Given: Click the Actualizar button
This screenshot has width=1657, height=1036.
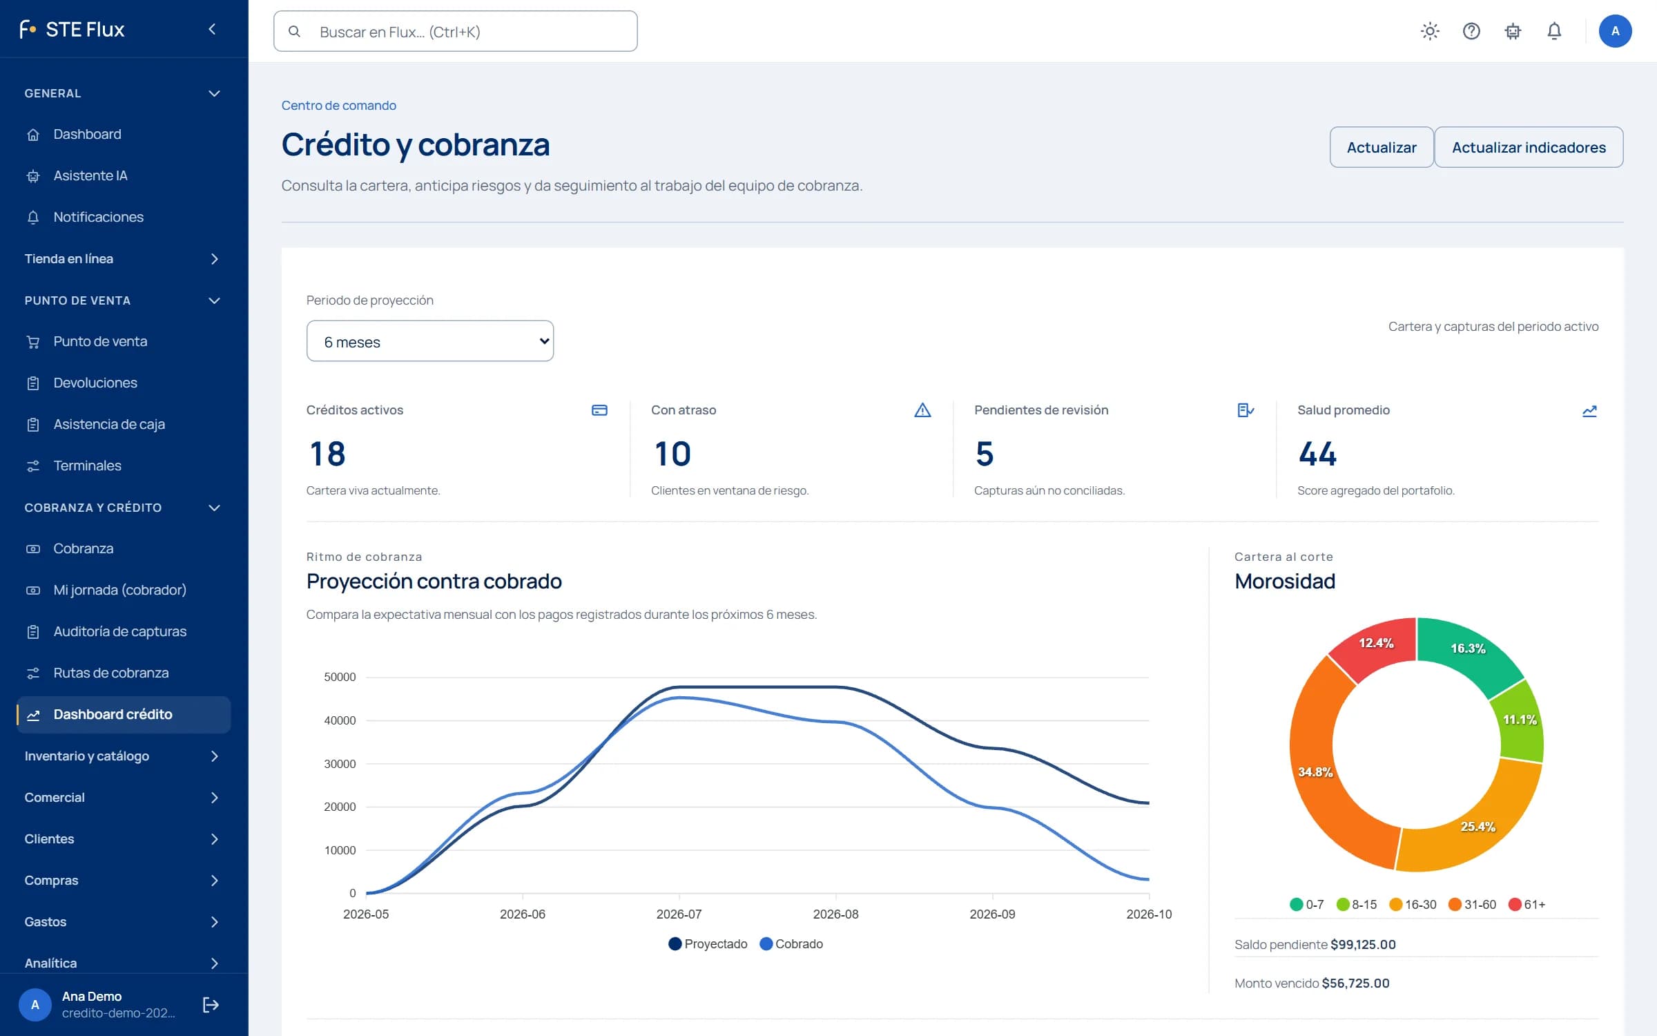Looking at the screenshot, I should click(x=1382, y=147).
